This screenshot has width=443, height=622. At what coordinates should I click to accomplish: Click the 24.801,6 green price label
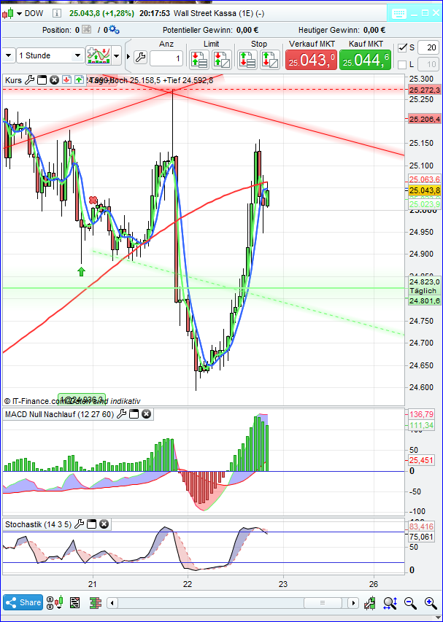(424, 300)
